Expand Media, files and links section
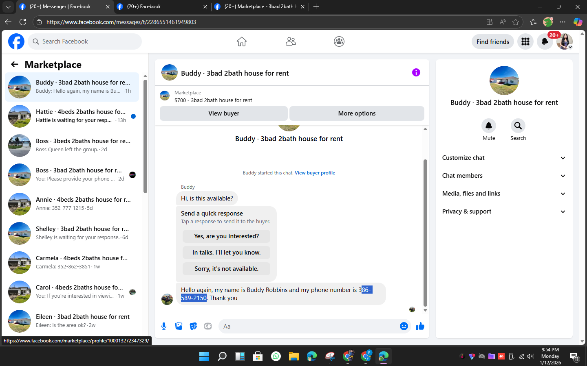587x366 pixels. point(504,194)
